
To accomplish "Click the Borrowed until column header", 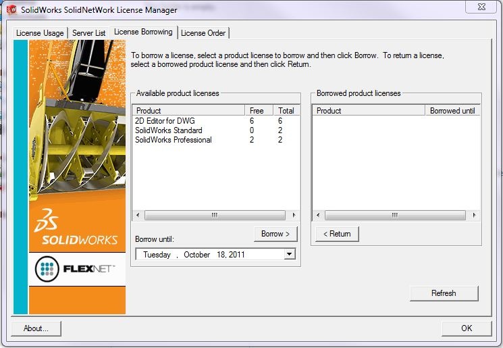I will 452,110.
